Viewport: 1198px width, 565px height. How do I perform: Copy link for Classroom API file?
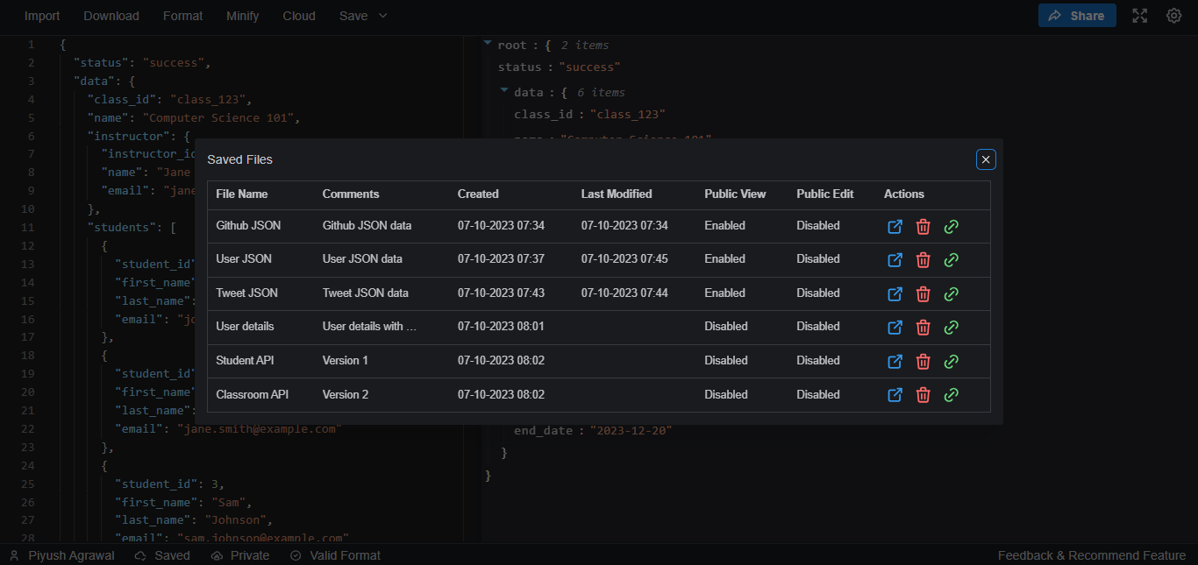coord(951,395)
